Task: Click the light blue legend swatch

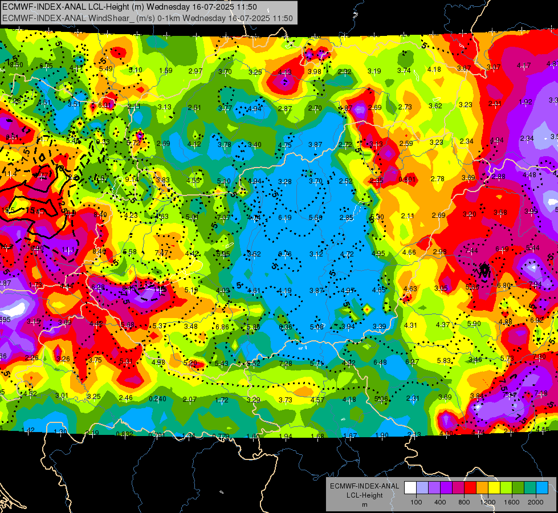Action: (542, 488)
